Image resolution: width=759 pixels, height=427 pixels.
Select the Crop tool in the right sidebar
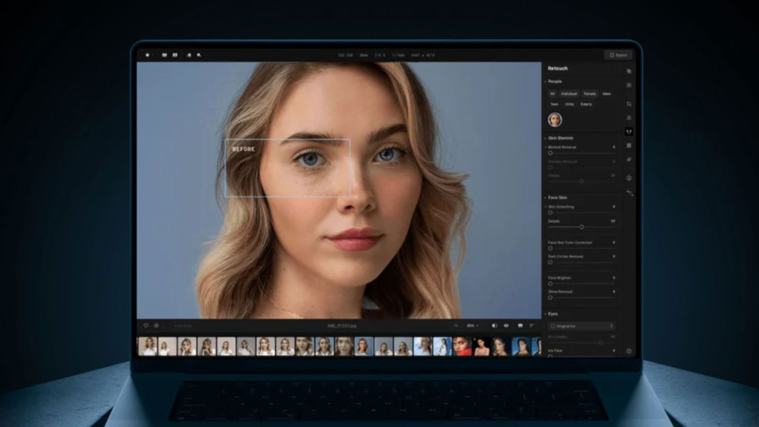[x=629, y=103]
